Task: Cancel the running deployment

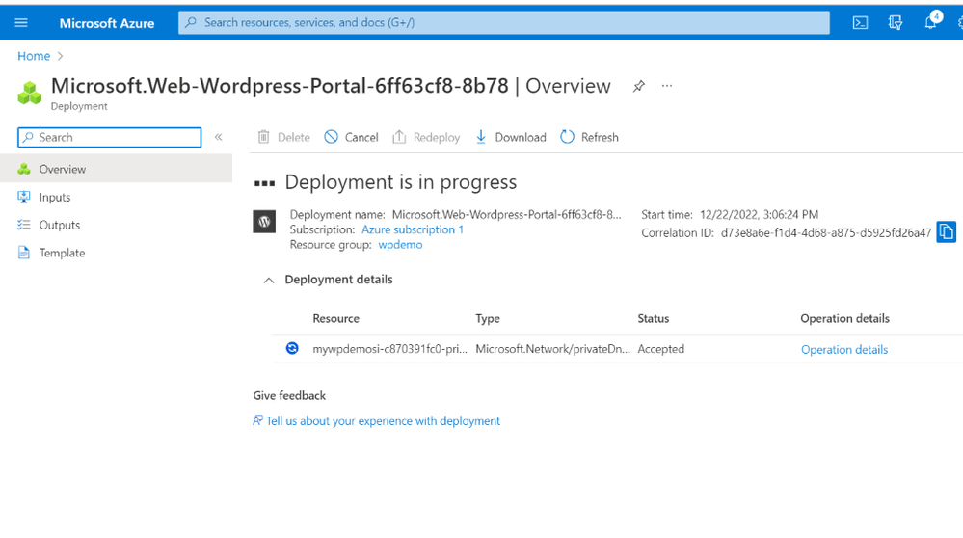Action: point(351,137)
